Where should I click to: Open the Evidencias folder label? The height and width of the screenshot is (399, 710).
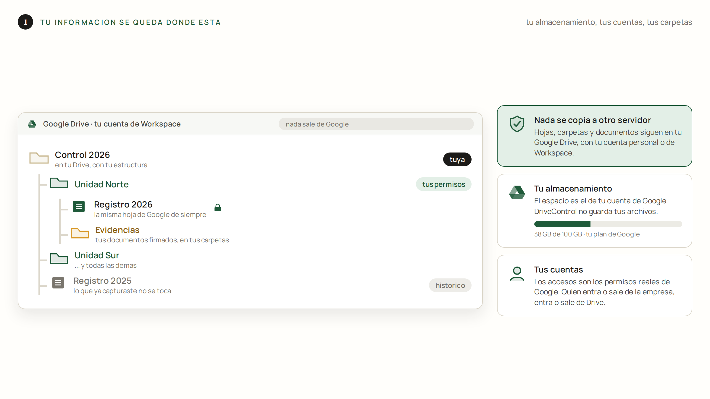click(117, 230)
